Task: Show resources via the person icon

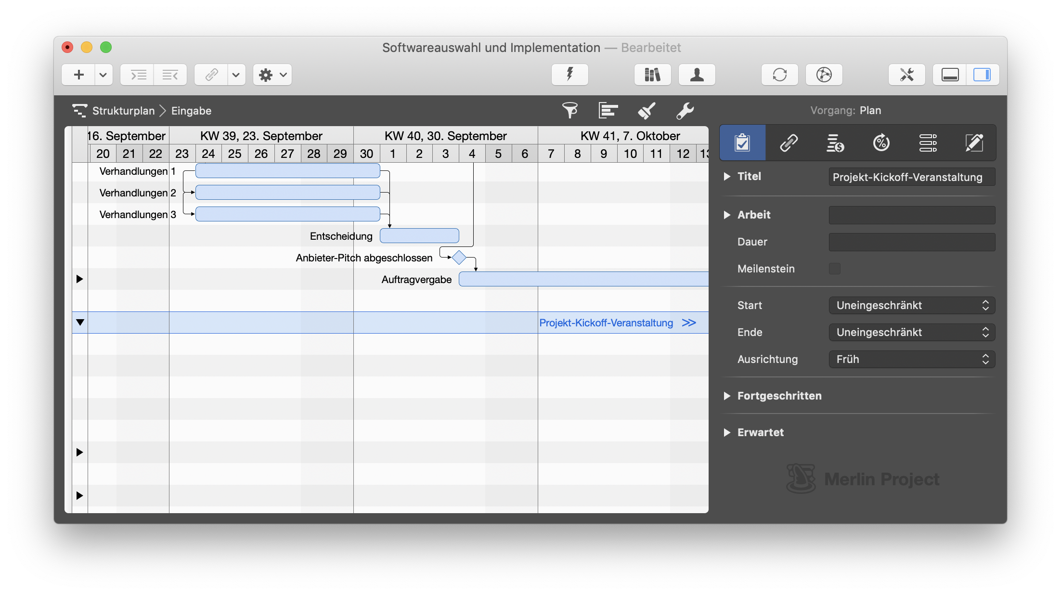Action: tap(697, 74)
